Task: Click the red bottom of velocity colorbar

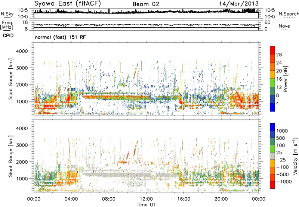Action: pyautogui.click(x=272, y=185)
